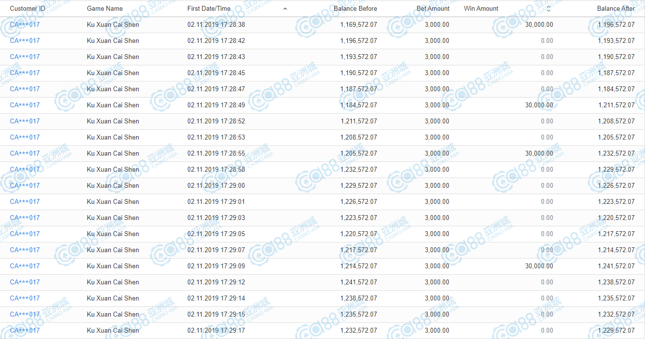Open customer CA***017 link in the 17:29:14 row
The height and width of the screenshot is (339, 645).
pos(25,298)
